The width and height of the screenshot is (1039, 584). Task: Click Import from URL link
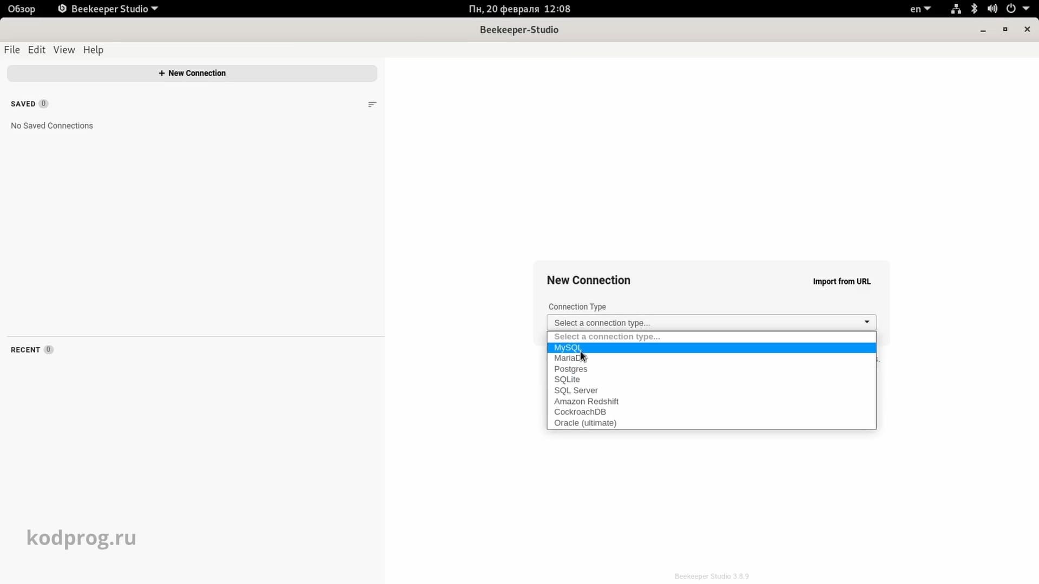(841, 281)
